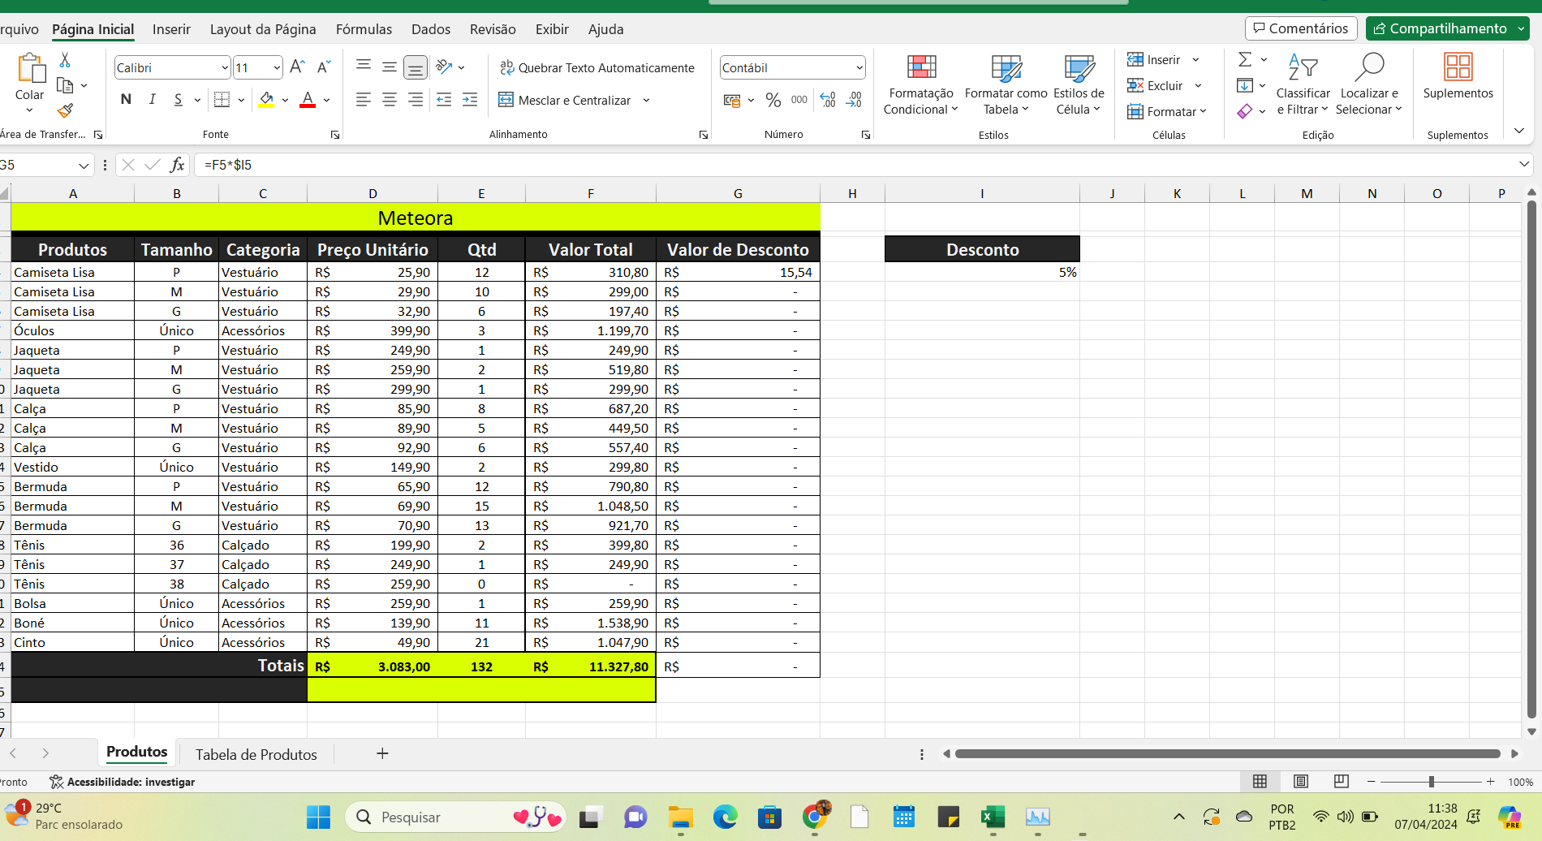
Task: Increase indent icon
Action: (x=470, y=100)
